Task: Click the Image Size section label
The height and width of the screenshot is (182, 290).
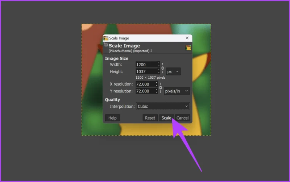Action: 116,58
